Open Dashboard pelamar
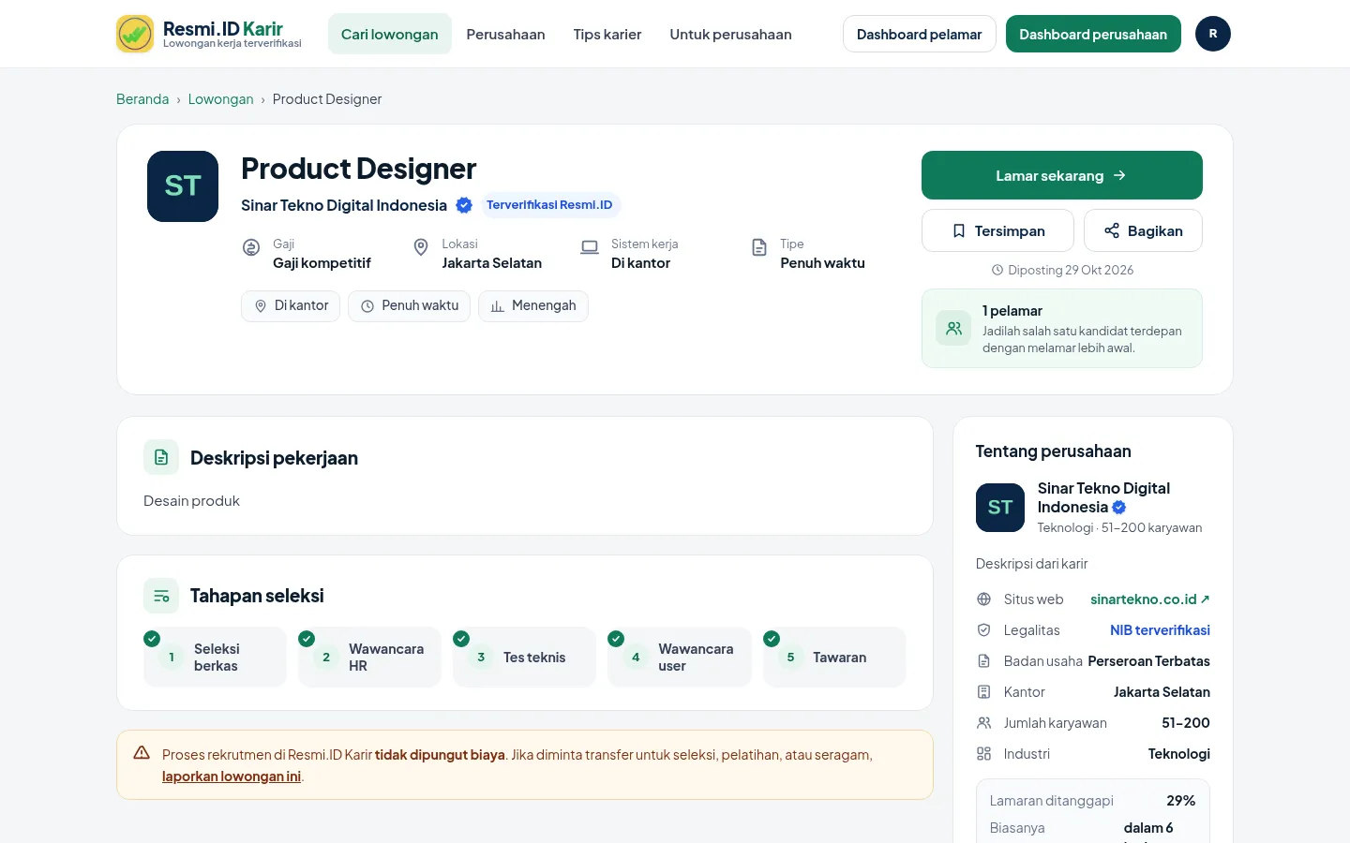1350x843 pixels. [919, 34]
